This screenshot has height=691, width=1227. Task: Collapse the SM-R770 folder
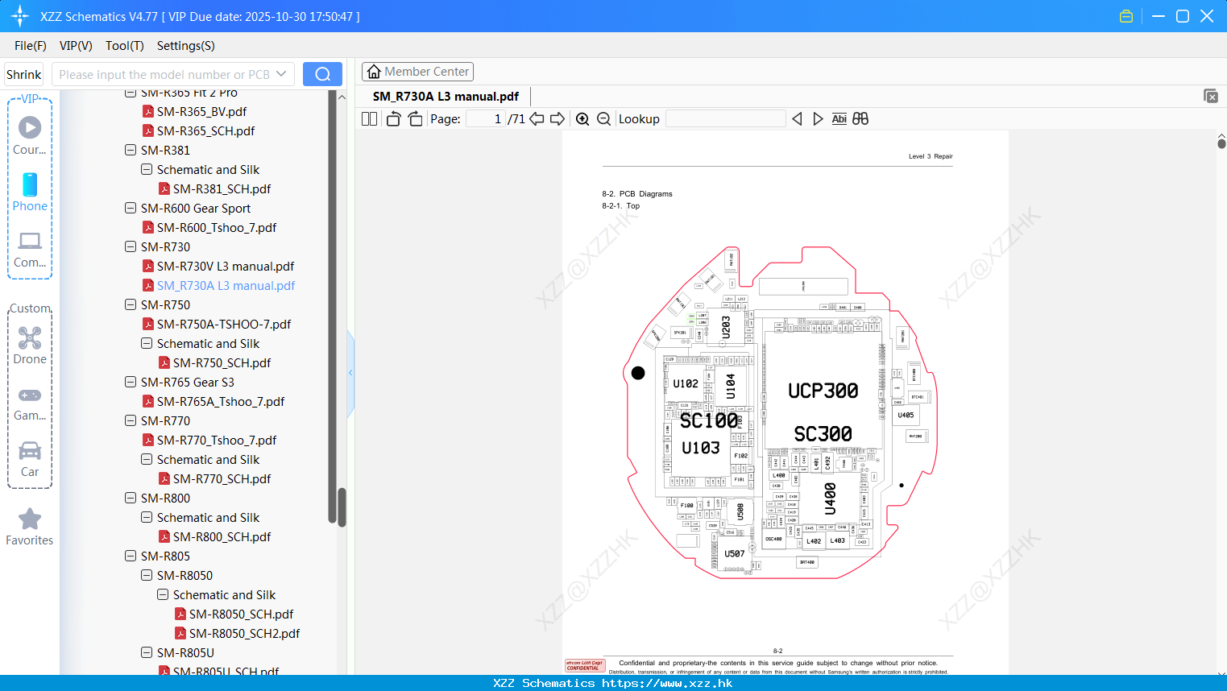click(x=131, y=420)
